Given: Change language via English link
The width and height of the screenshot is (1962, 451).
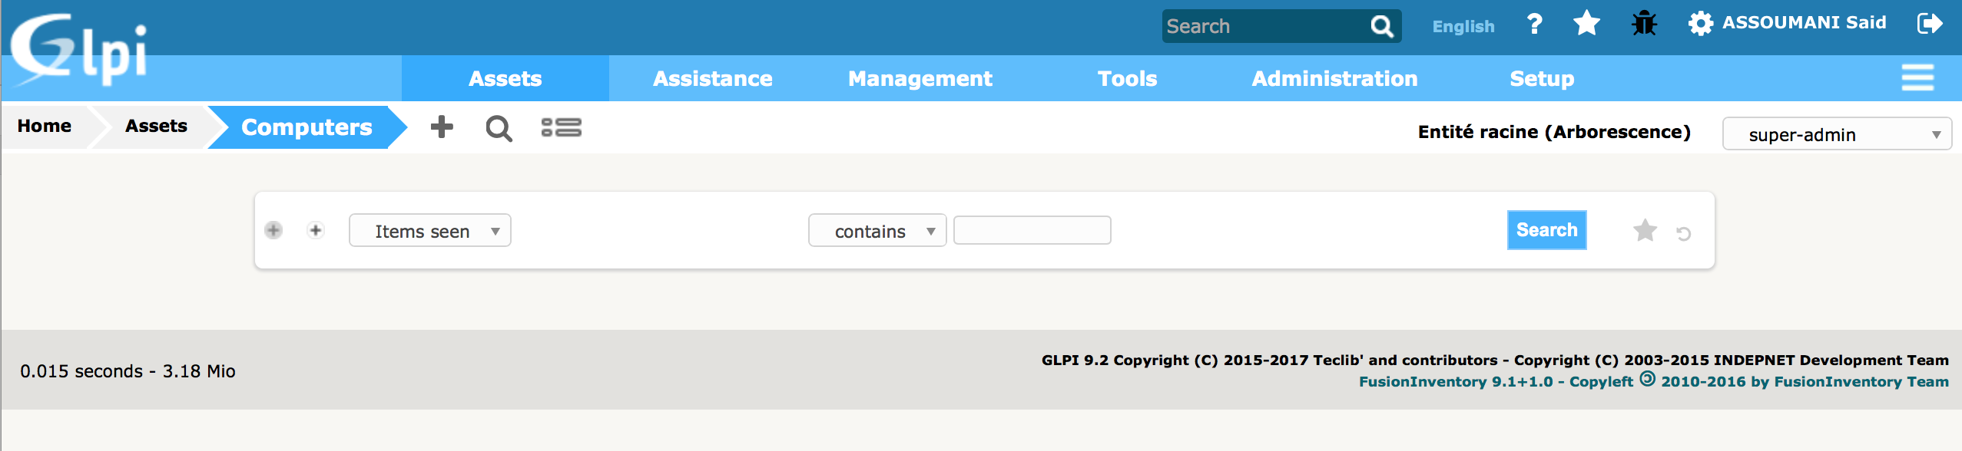Looking at the screenshot, I should click(1463, 26).
